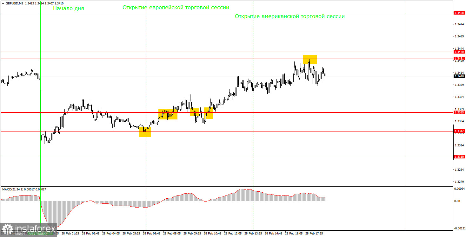
Task: Select the 1.3365 level price label
Action: (459, 112)
